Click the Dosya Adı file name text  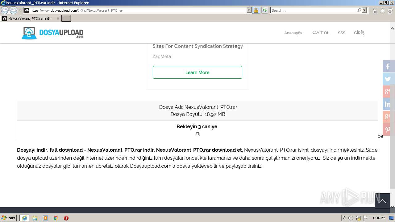click(x=198, y=107)
